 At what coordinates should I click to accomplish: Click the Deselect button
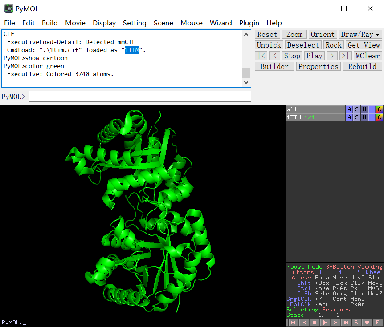click(303, 45)
